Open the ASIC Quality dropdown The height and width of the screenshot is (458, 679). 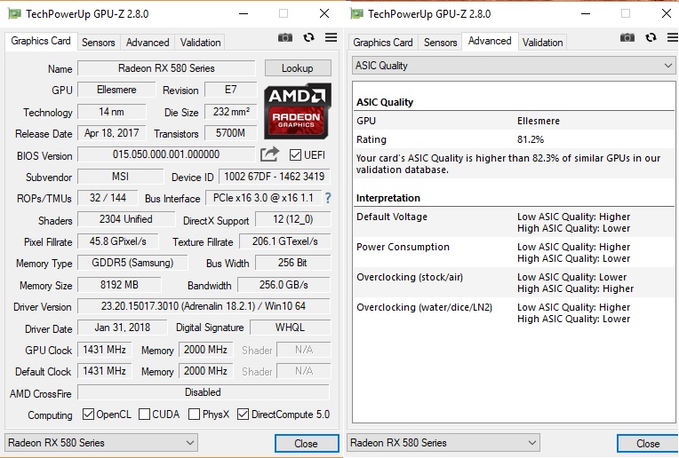(514, 66)
